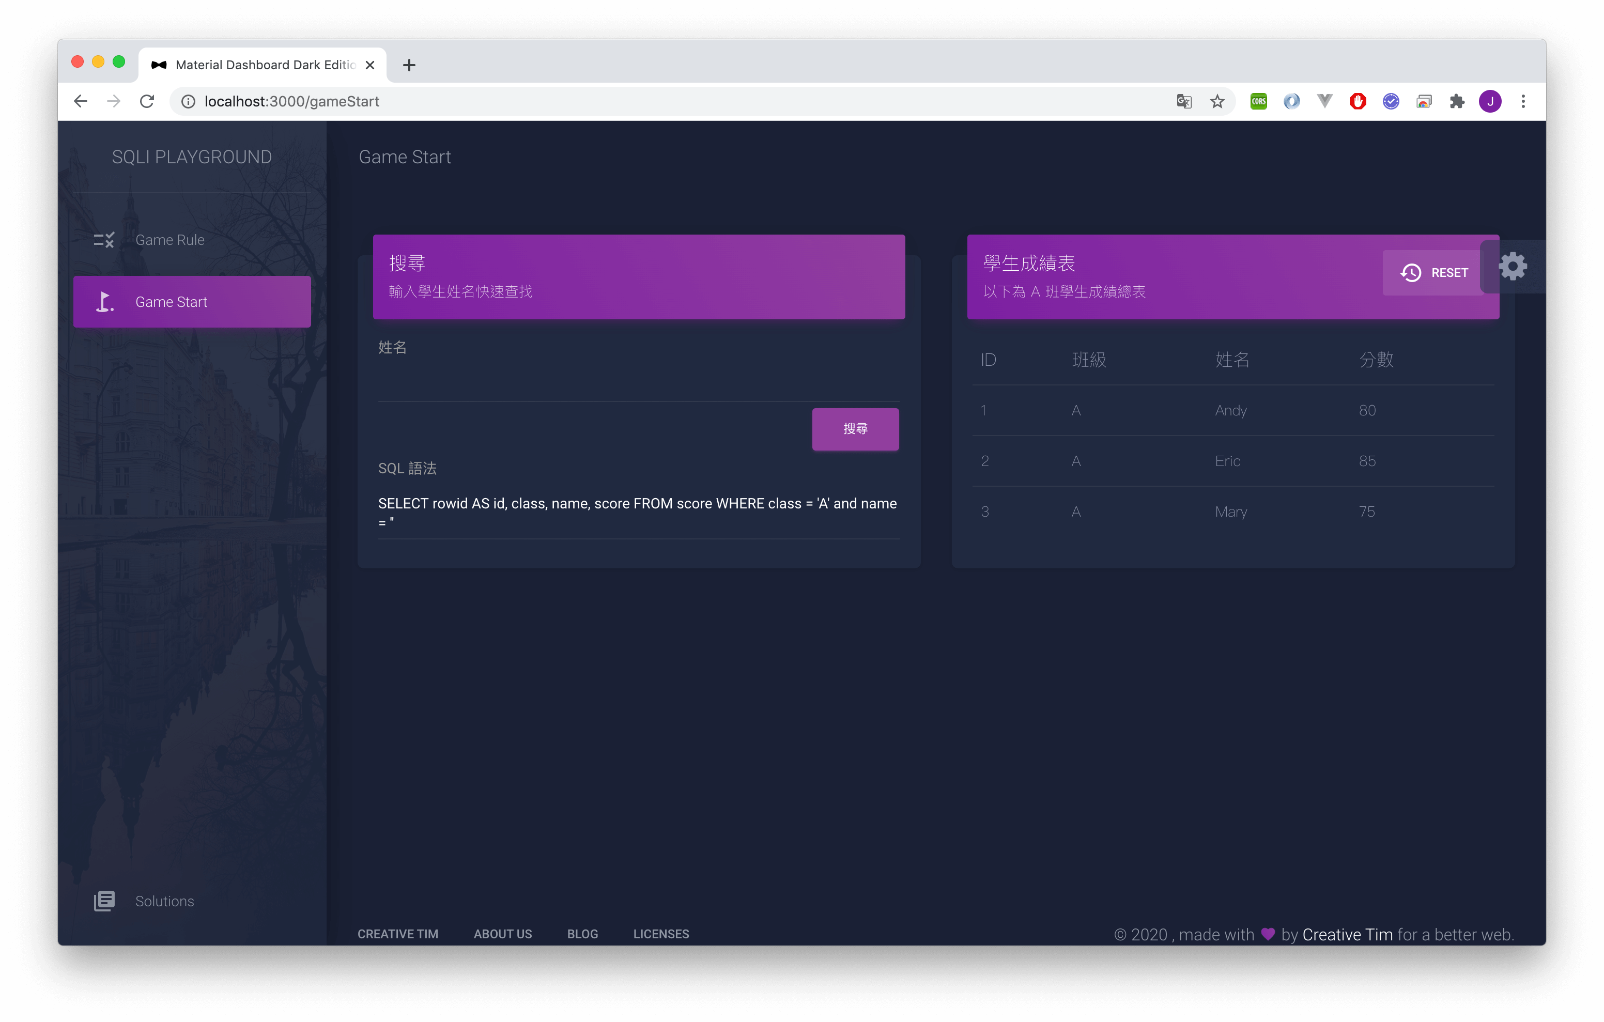Click the profile avatar J
This screenshot has height=1022, width=1604.
pyautogui.click(x=1490, y=101)
